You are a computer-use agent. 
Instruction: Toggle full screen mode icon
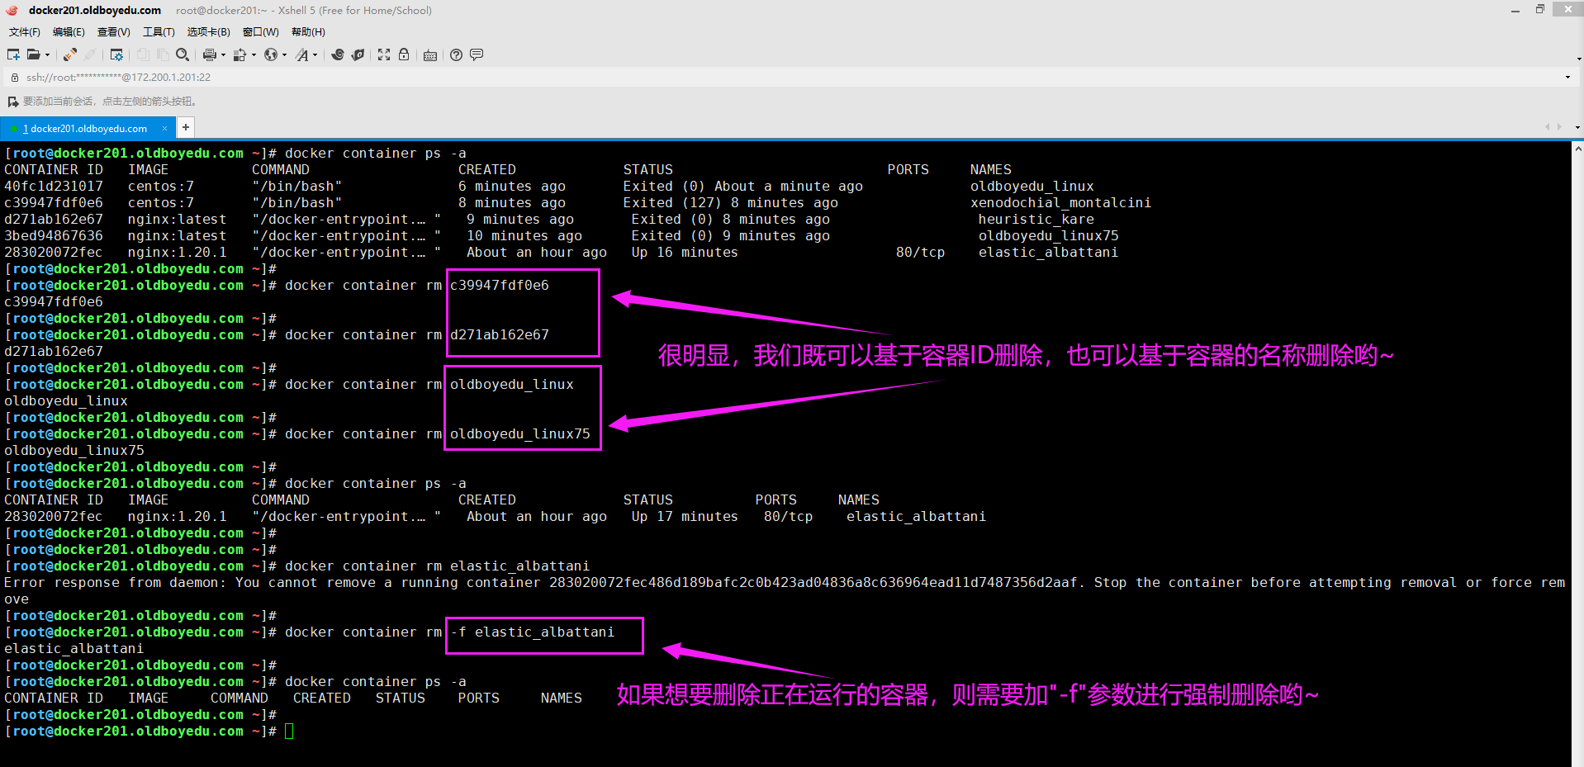[x=384, y=54]
